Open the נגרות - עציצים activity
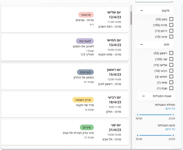Image resolution: width=183 pixels, height=150 pixels. [x=85, y=20]
